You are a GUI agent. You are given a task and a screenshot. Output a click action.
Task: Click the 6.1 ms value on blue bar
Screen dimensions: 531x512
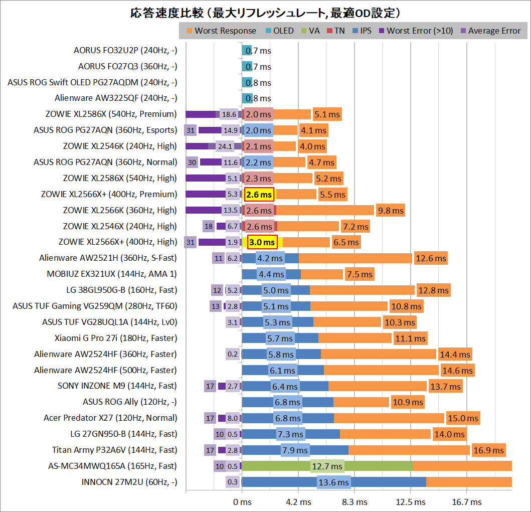(282, 371)
